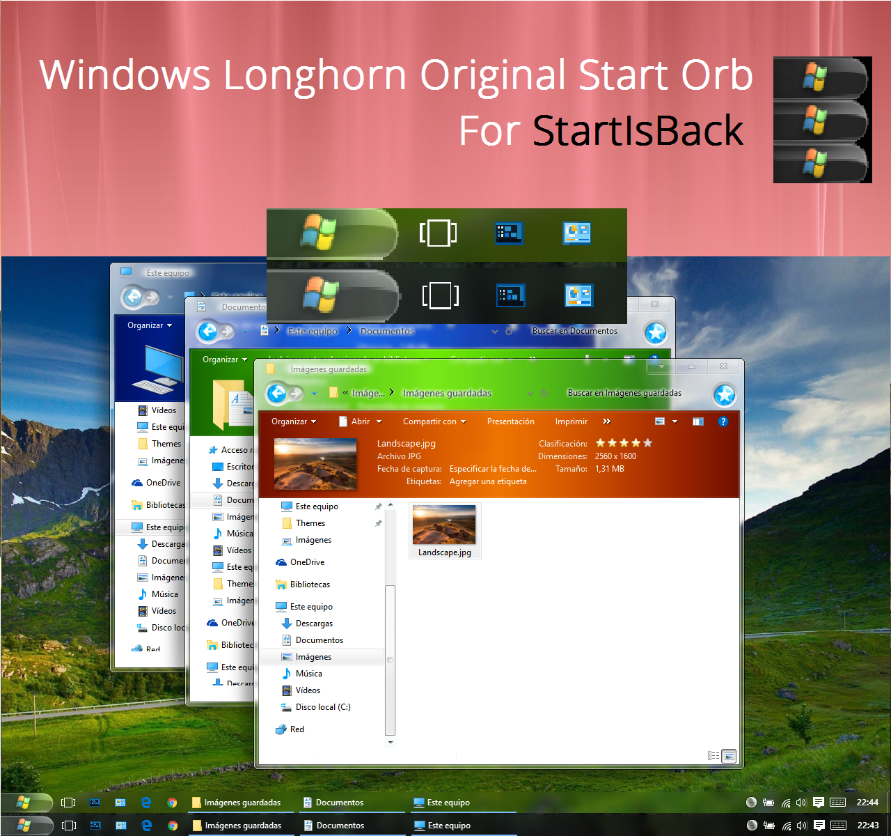The width and height of the screenshot is (891, 836).
Task: Click star orb in Imágenes guardadas window
Action: tap(725, 395)
